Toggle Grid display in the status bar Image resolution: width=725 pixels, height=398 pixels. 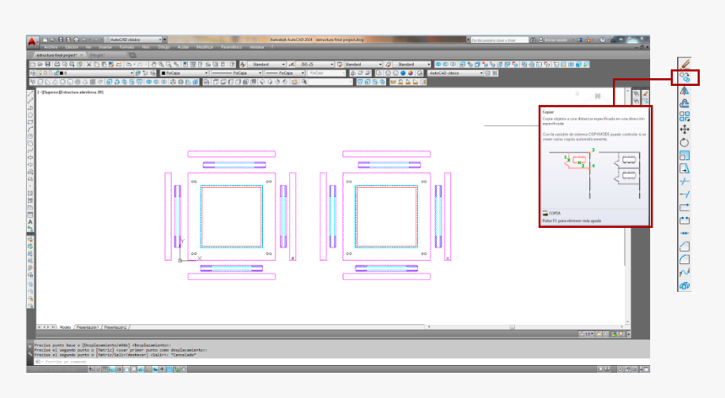pos(105,369)
